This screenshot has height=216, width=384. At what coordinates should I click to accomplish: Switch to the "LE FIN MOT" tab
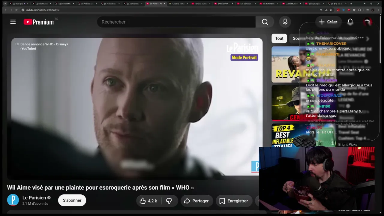coord(292,4)
